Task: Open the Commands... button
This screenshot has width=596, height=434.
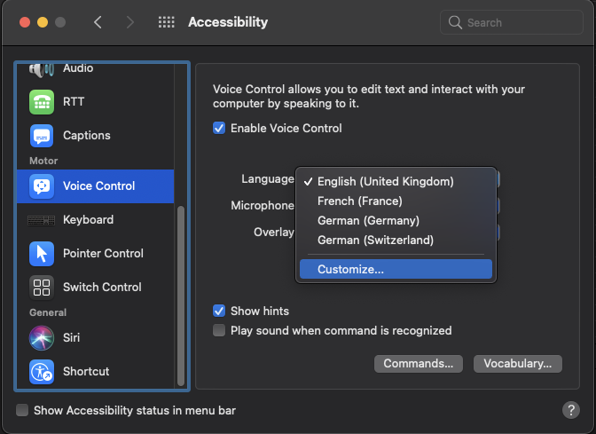Action: (418, 364)
